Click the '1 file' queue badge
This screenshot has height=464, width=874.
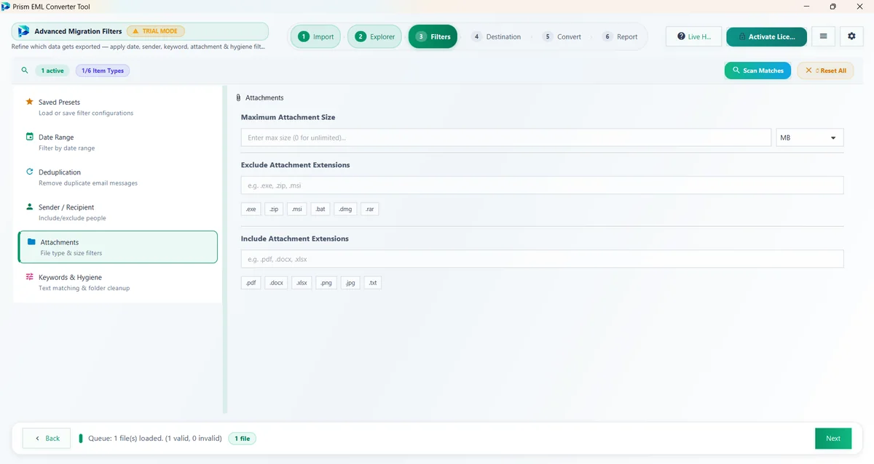click(242, 439)
